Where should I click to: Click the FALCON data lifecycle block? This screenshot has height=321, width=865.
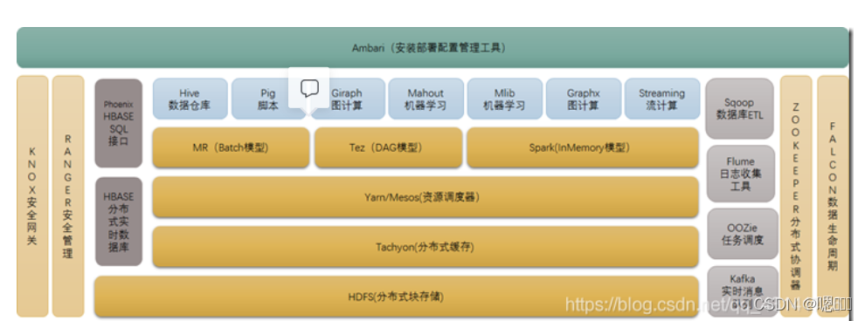[833, 196]
